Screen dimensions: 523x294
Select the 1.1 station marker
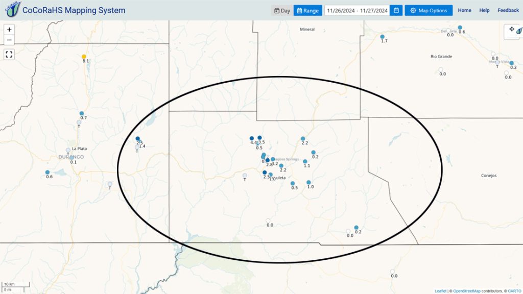(x=305, y=161)
